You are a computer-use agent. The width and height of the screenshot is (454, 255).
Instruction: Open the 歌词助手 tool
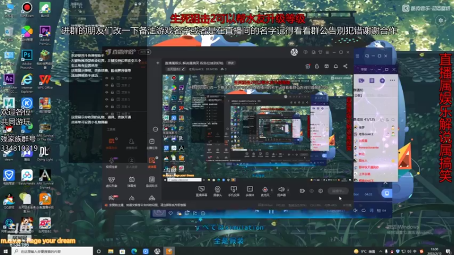pos(152,182)
